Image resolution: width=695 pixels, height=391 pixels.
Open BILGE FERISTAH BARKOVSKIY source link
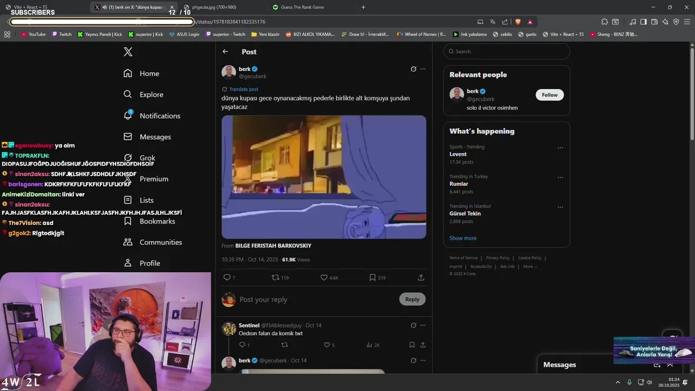pyautogui.click(x=273, y=246)
